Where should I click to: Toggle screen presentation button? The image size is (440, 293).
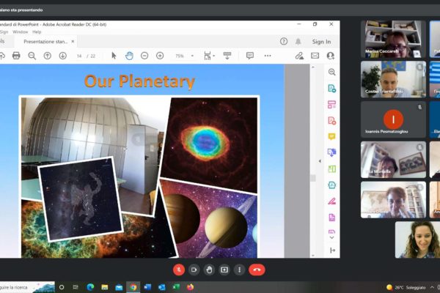point(224,270)
